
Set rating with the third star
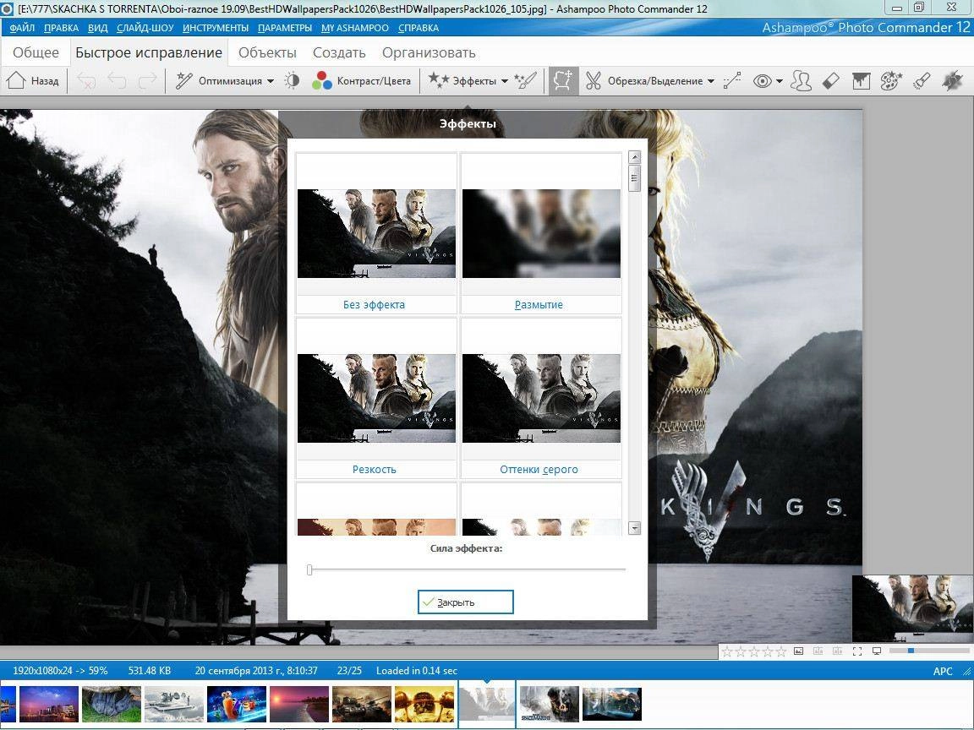pyautogui.click(x=753, y=651)
